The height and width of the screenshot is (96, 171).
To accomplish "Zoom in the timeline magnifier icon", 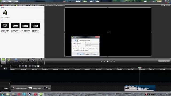I will point(20,66).
